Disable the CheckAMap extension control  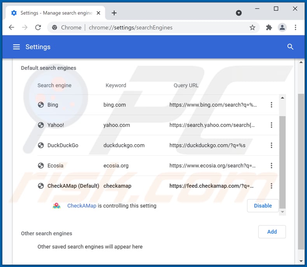263,206
